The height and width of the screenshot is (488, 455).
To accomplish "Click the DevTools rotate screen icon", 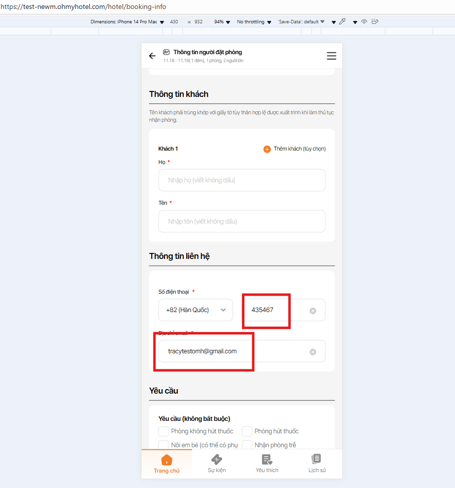I will 375,21.
